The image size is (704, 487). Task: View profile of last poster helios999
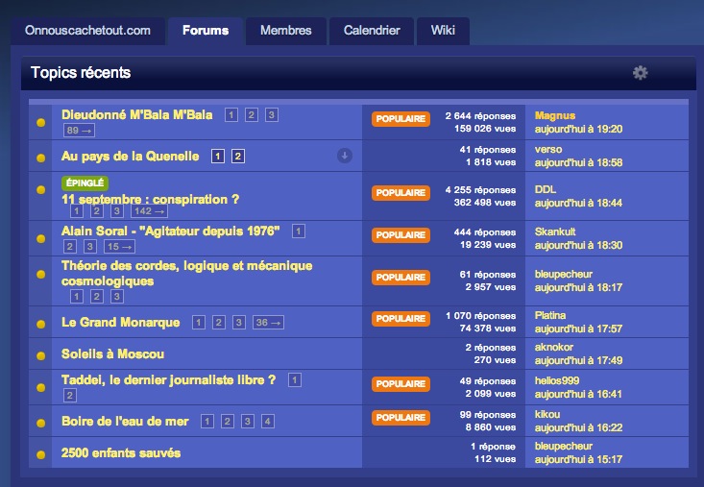(x=557, y=381)
